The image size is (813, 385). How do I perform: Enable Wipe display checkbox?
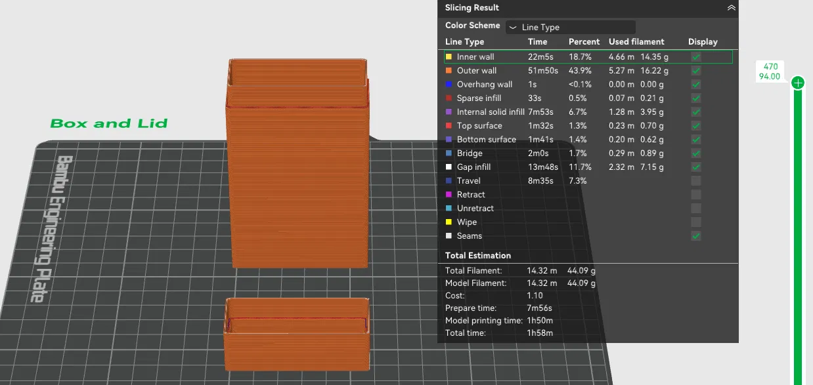696,222
